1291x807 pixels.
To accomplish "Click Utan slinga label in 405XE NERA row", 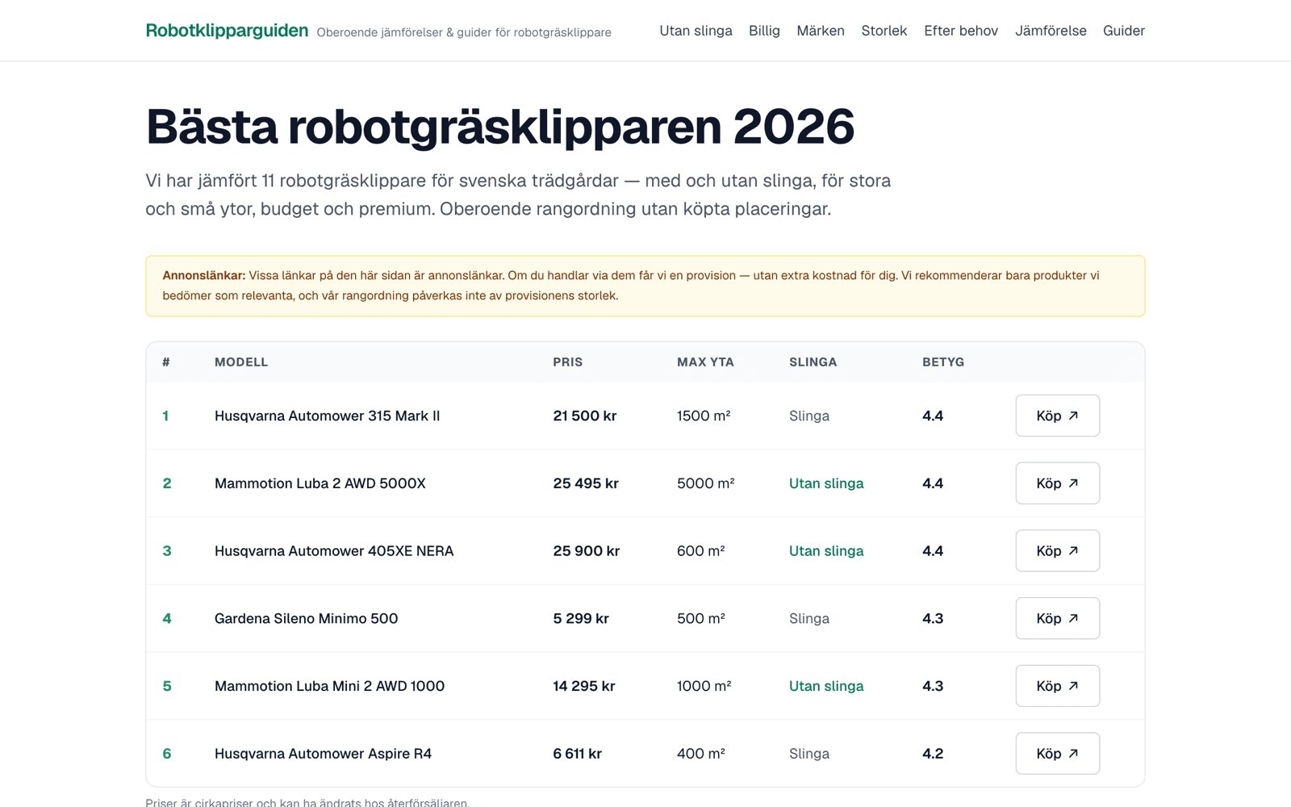I will click(826, 551).
